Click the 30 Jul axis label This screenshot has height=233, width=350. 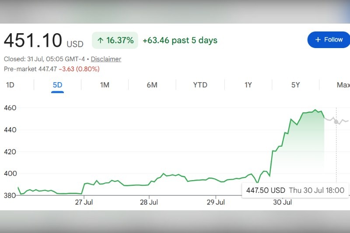click(x=282, y=202)
